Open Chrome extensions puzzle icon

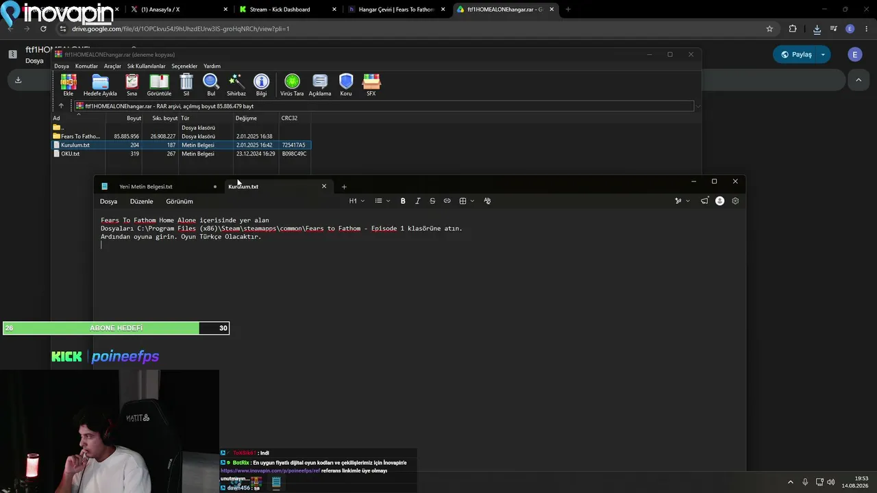793,29
